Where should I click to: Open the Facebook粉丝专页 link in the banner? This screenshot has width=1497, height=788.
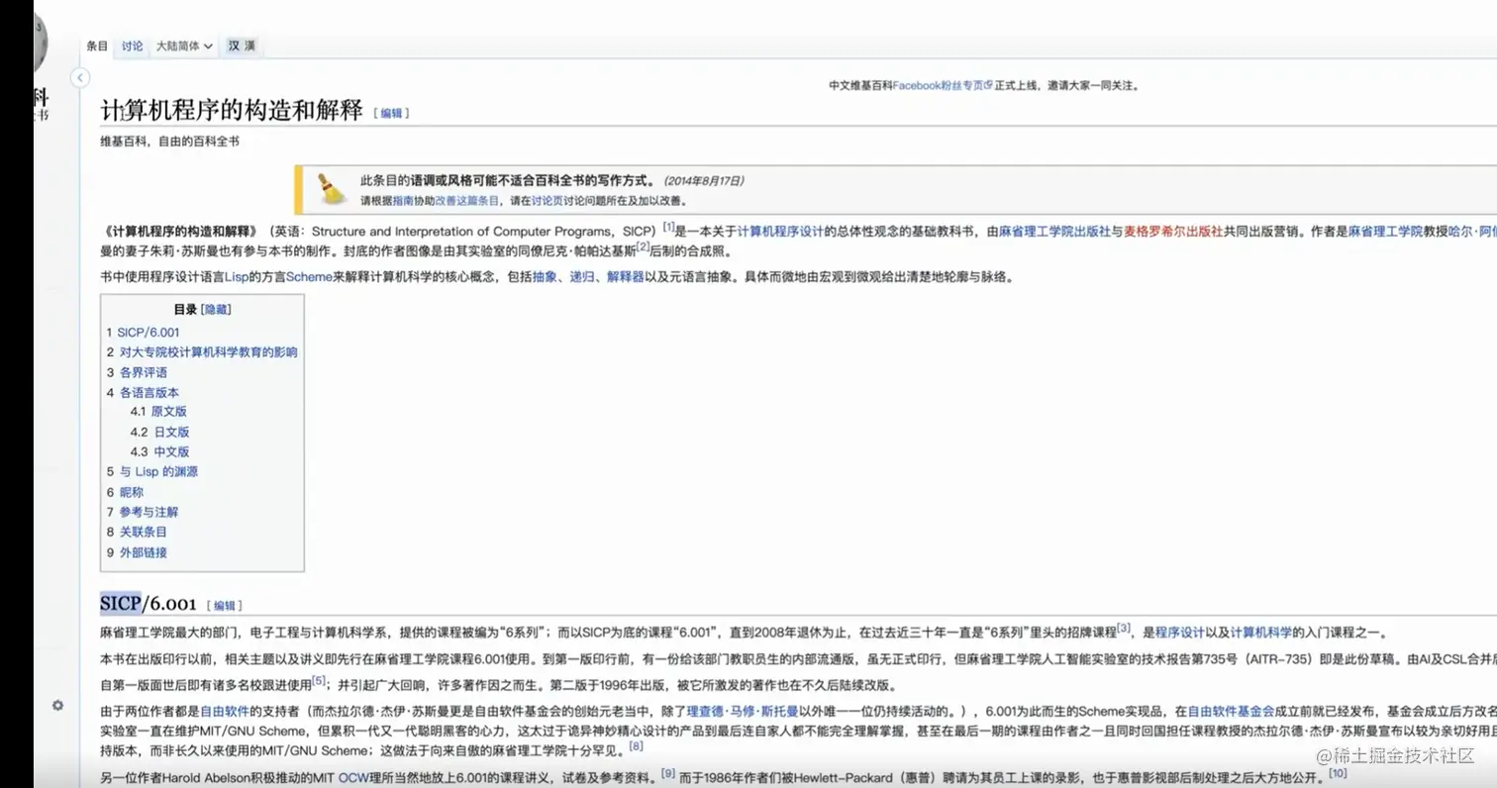click(943, 86)
